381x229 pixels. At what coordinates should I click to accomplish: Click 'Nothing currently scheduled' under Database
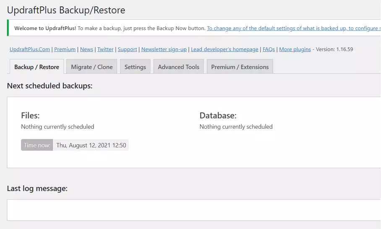236,127
